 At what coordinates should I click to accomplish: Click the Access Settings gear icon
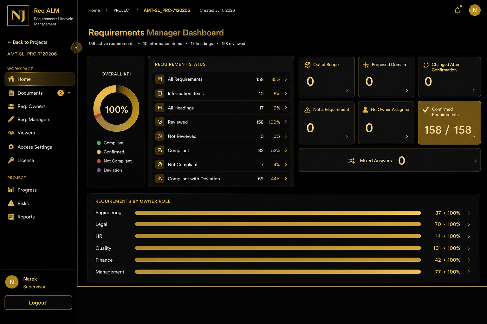tap(11, 147)
